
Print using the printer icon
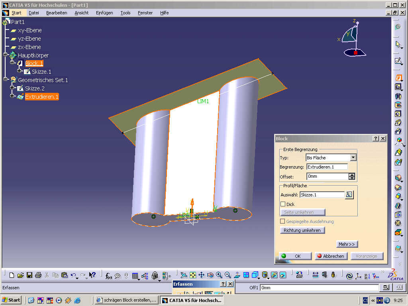[38, 275]
